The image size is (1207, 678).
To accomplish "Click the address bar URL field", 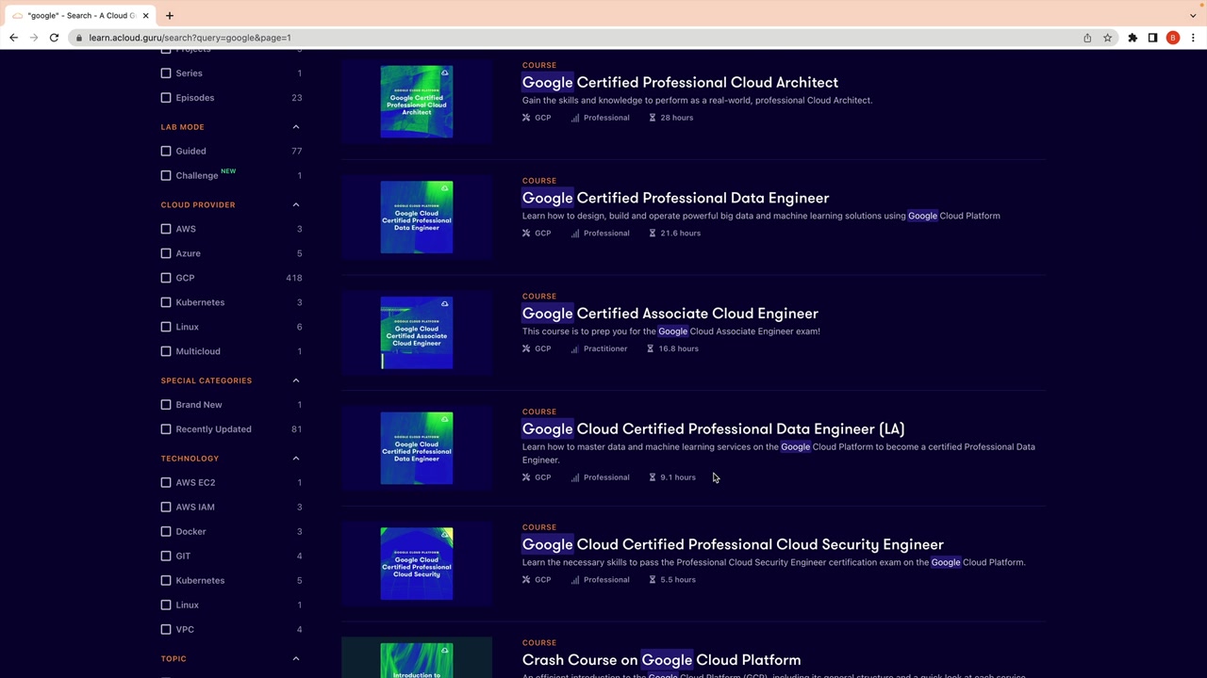I will [x=575, y=38].
